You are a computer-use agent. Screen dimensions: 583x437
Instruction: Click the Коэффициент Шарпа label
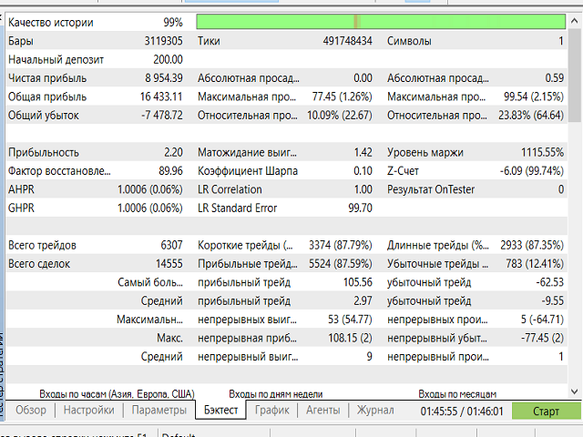click(248, 171)
